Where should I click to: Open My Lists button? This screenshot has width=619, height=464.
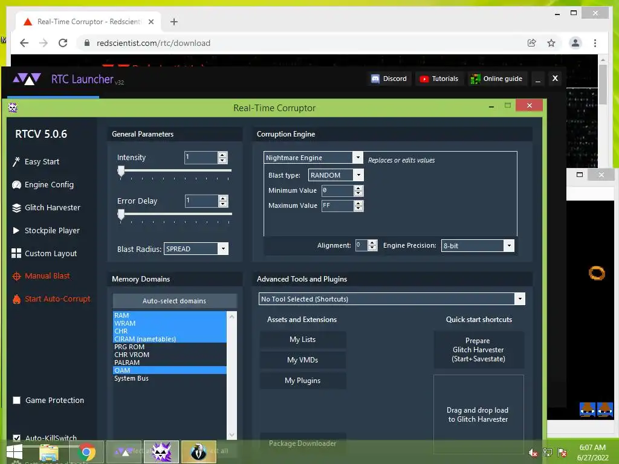[303, 340]
